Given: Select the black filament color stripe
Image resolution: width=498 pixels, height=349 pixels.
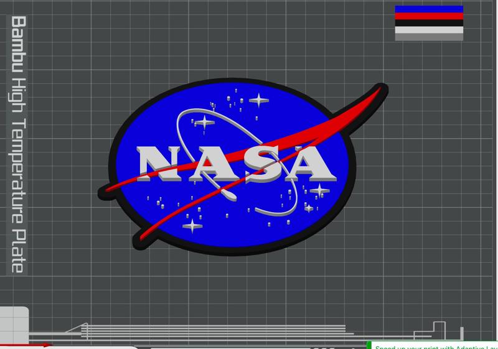Looking at the screenshot, I should [x=429, y=23].
